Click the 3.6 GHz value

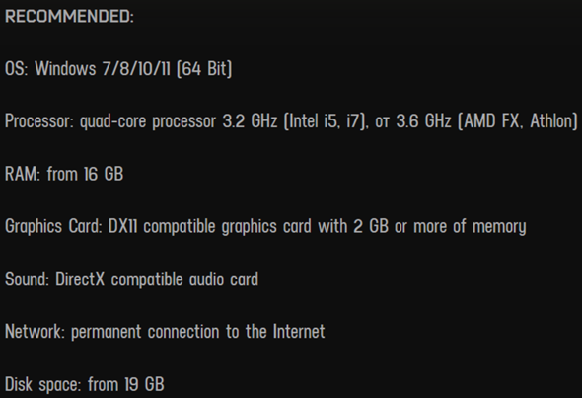(423, 121)
